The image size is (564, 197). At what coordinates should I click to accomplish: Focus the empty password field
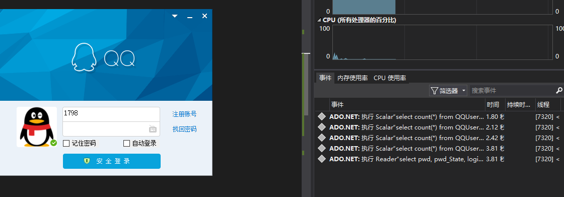(x=111, y=129)
